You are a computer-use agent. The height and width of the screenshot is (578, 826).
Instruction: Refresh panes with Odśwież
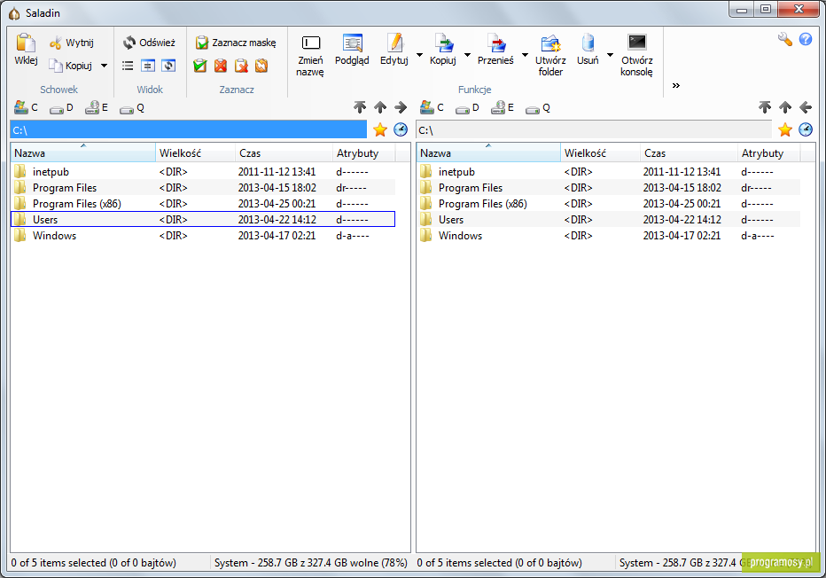tap(149, 43)
